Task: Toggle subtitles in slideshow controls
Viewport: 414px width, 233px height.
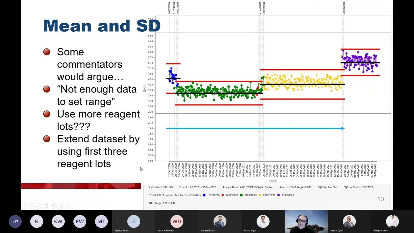Action: (x=61, y=206)
